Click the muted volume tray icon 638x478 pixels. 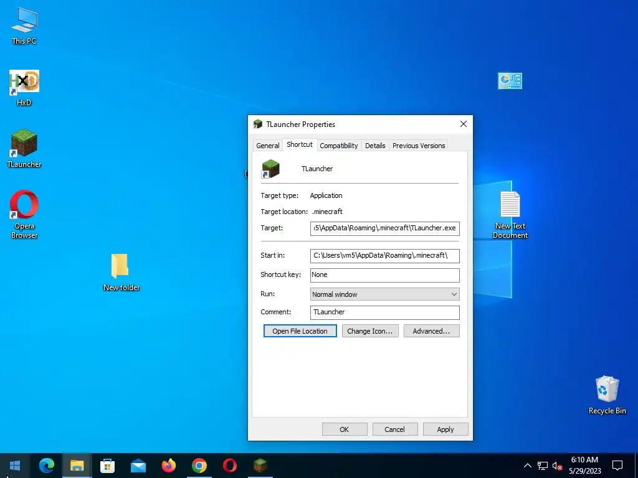(557, 466)
